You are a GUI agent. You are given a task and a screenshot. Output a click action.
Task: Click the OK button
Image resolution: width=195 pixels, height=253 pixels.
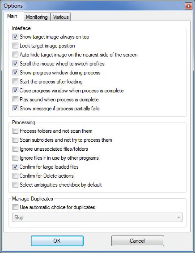(x=57, y=241)
